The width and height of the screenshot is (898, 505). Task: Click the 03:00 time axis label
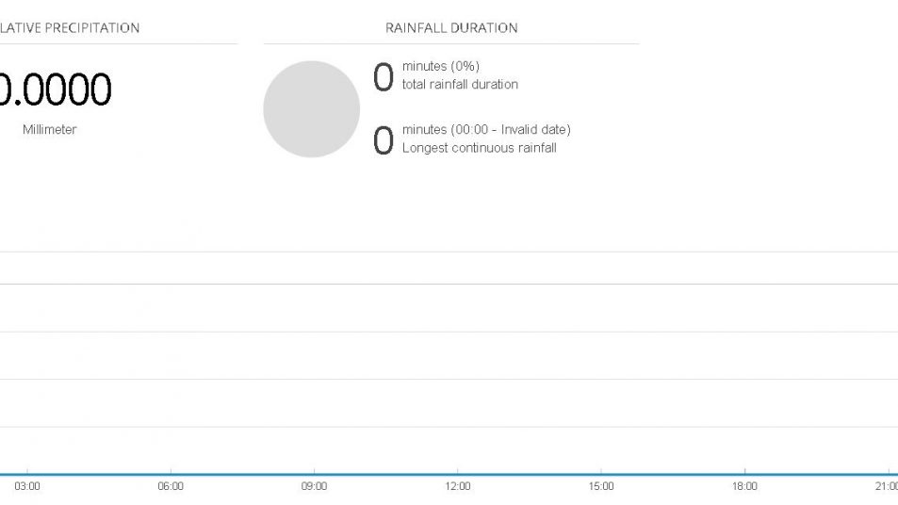[27, 486]
